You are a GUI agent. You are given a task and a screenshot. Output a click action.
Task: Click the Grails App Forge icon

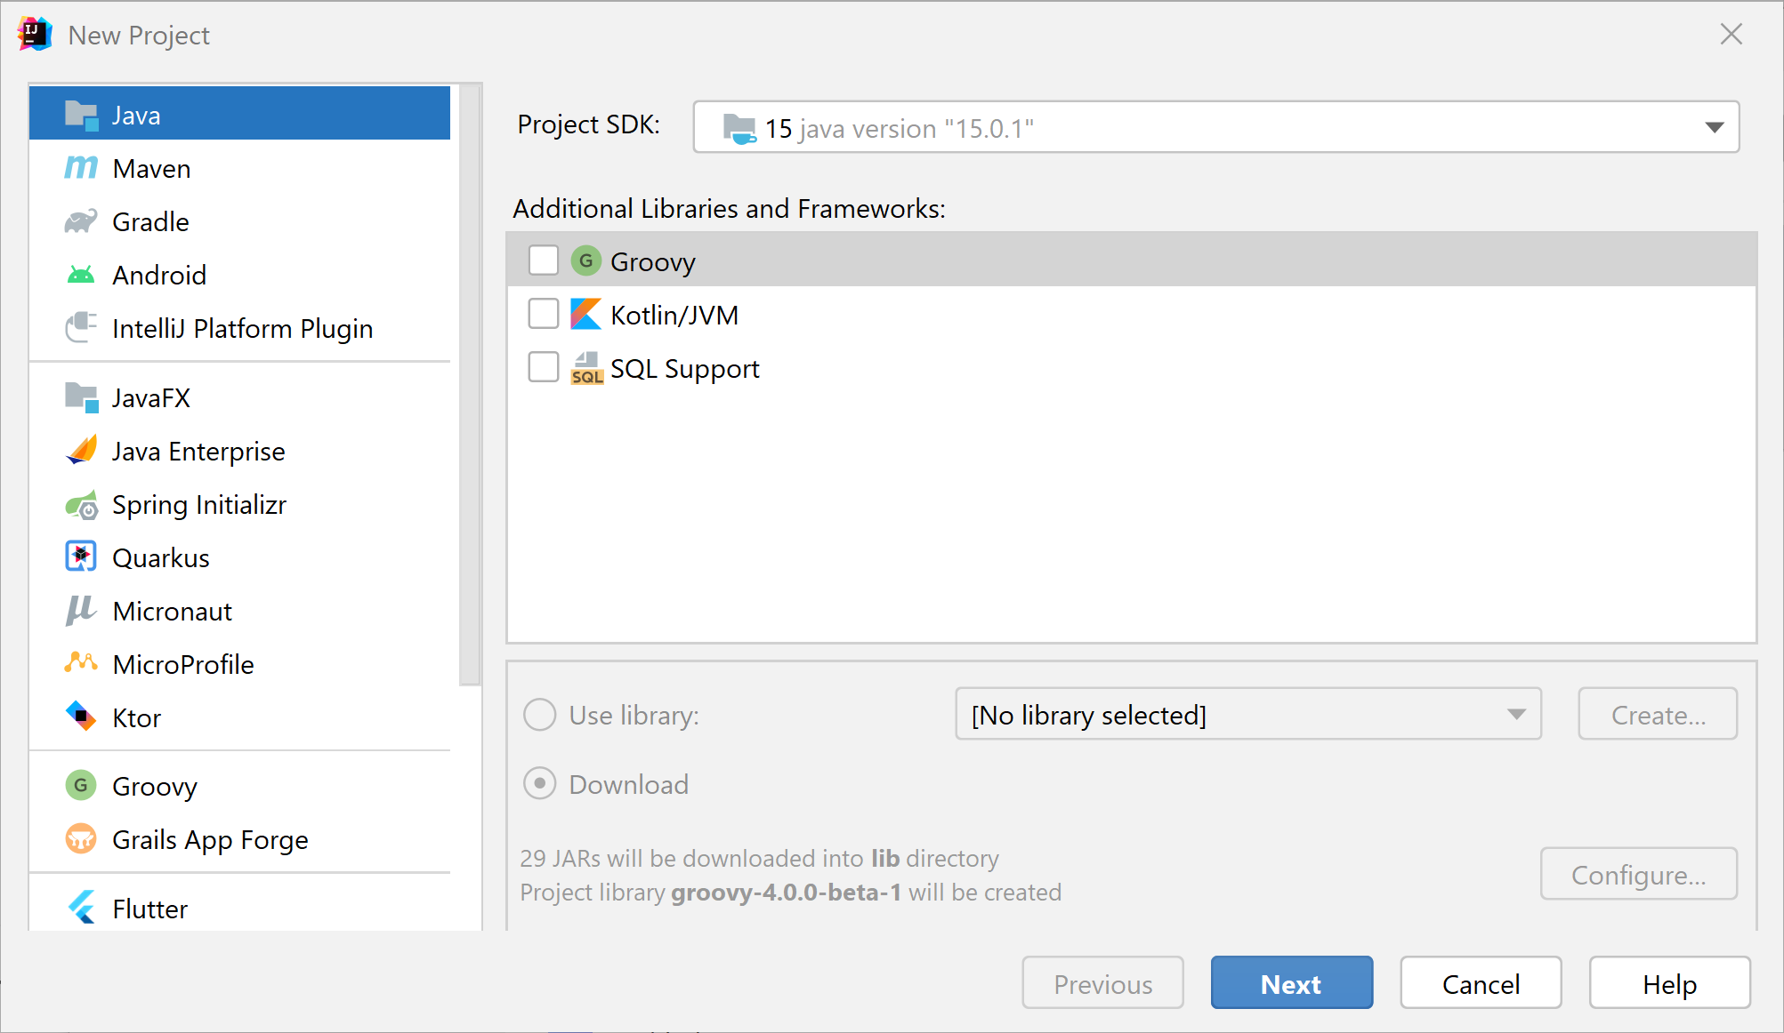[81, 838]
